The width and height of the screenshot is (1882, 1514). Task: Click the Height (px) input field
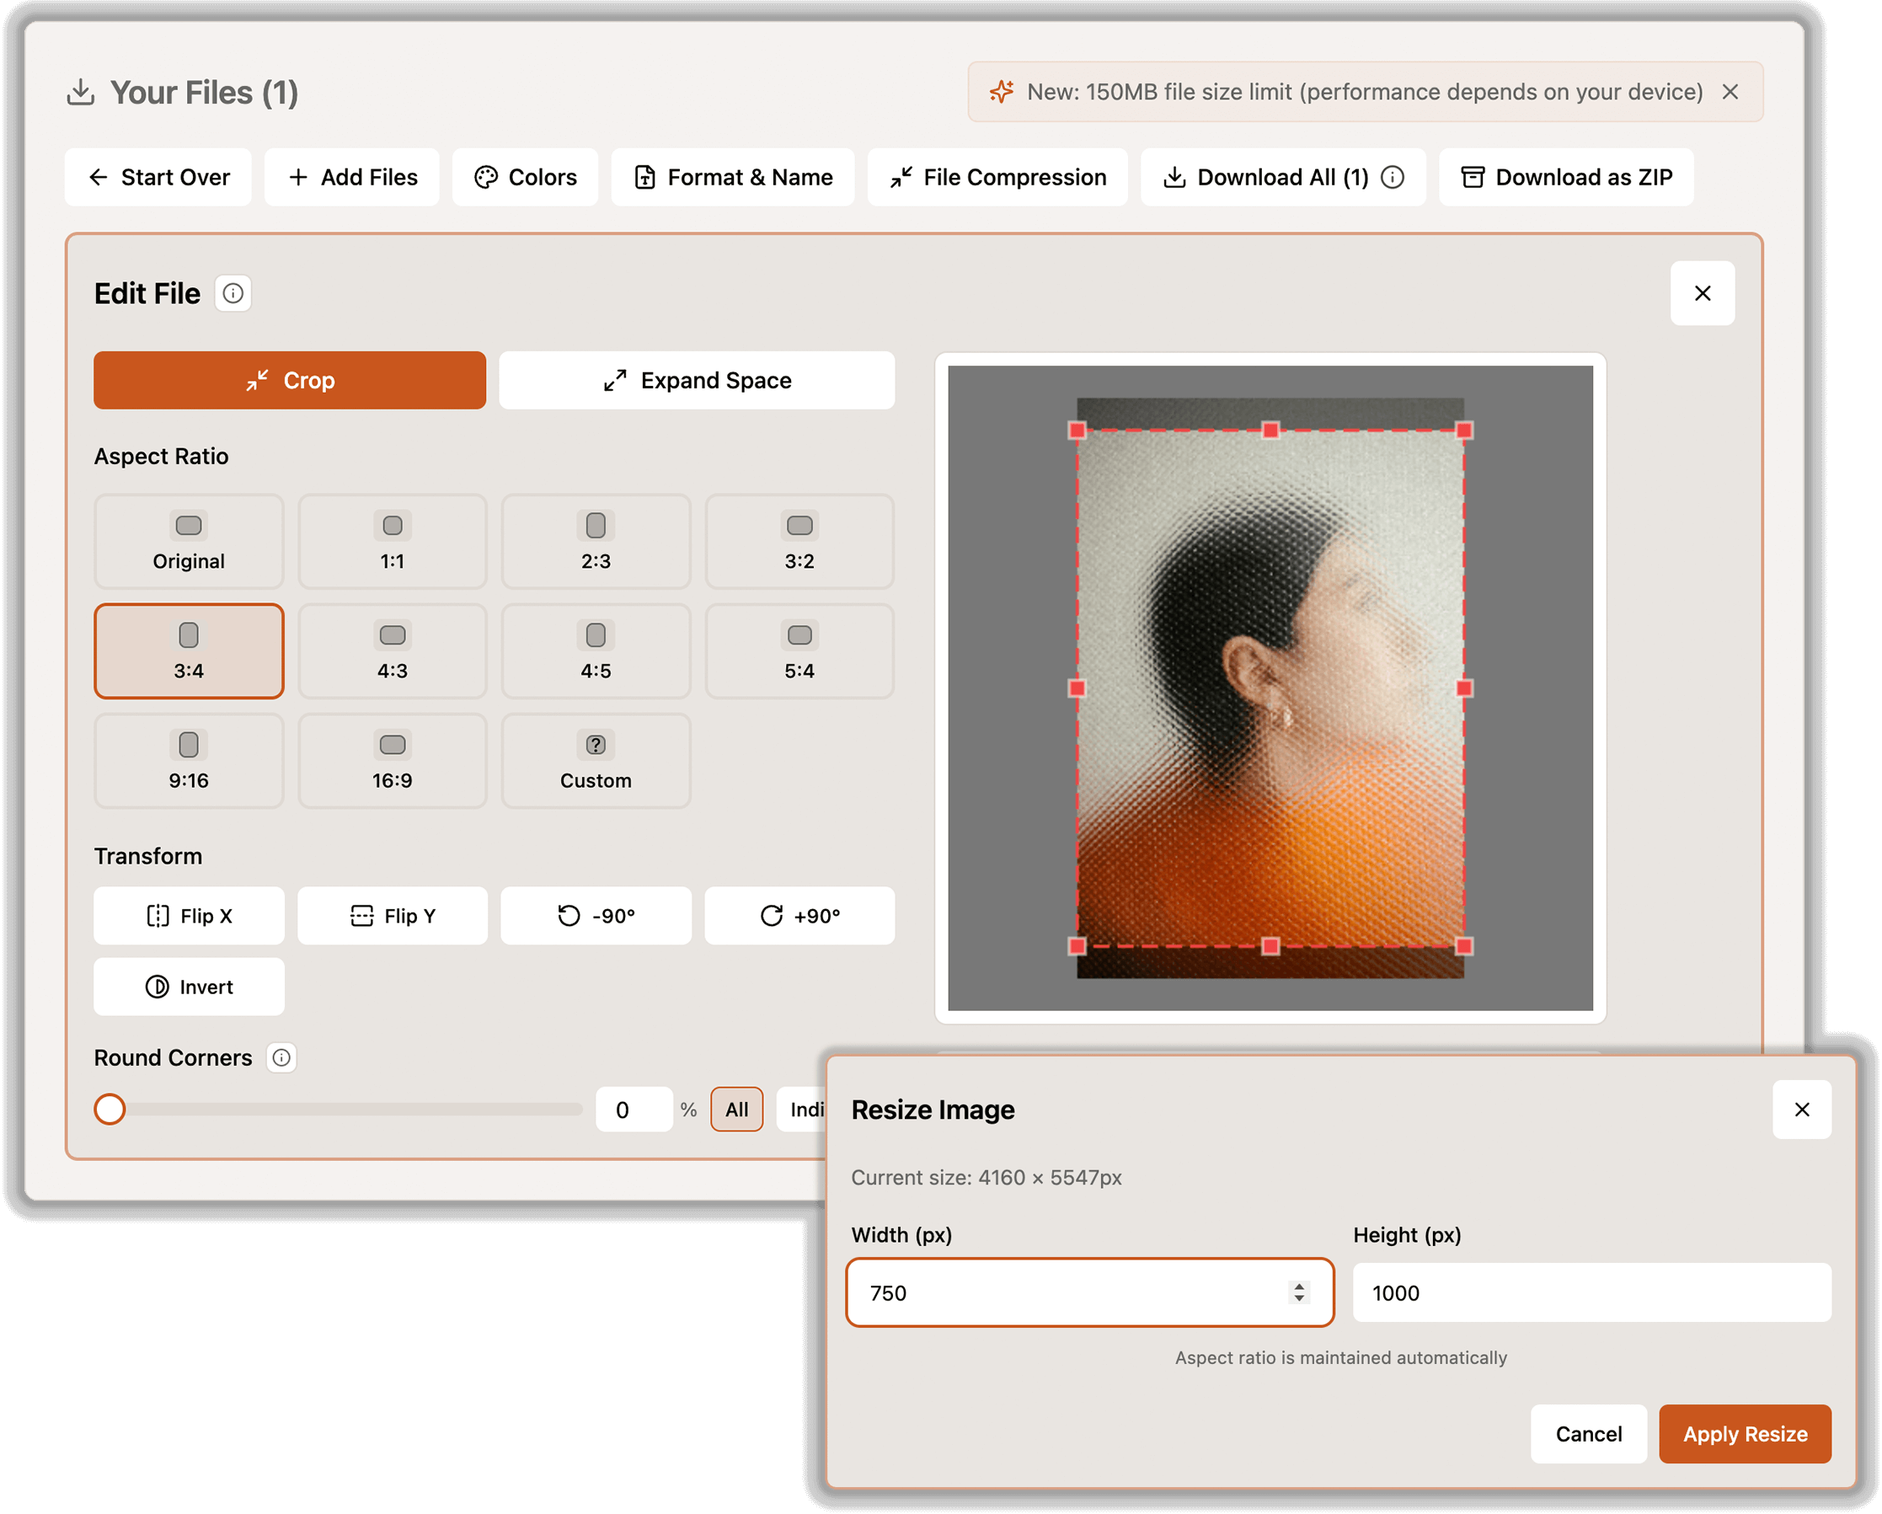click(1591, 1292)
